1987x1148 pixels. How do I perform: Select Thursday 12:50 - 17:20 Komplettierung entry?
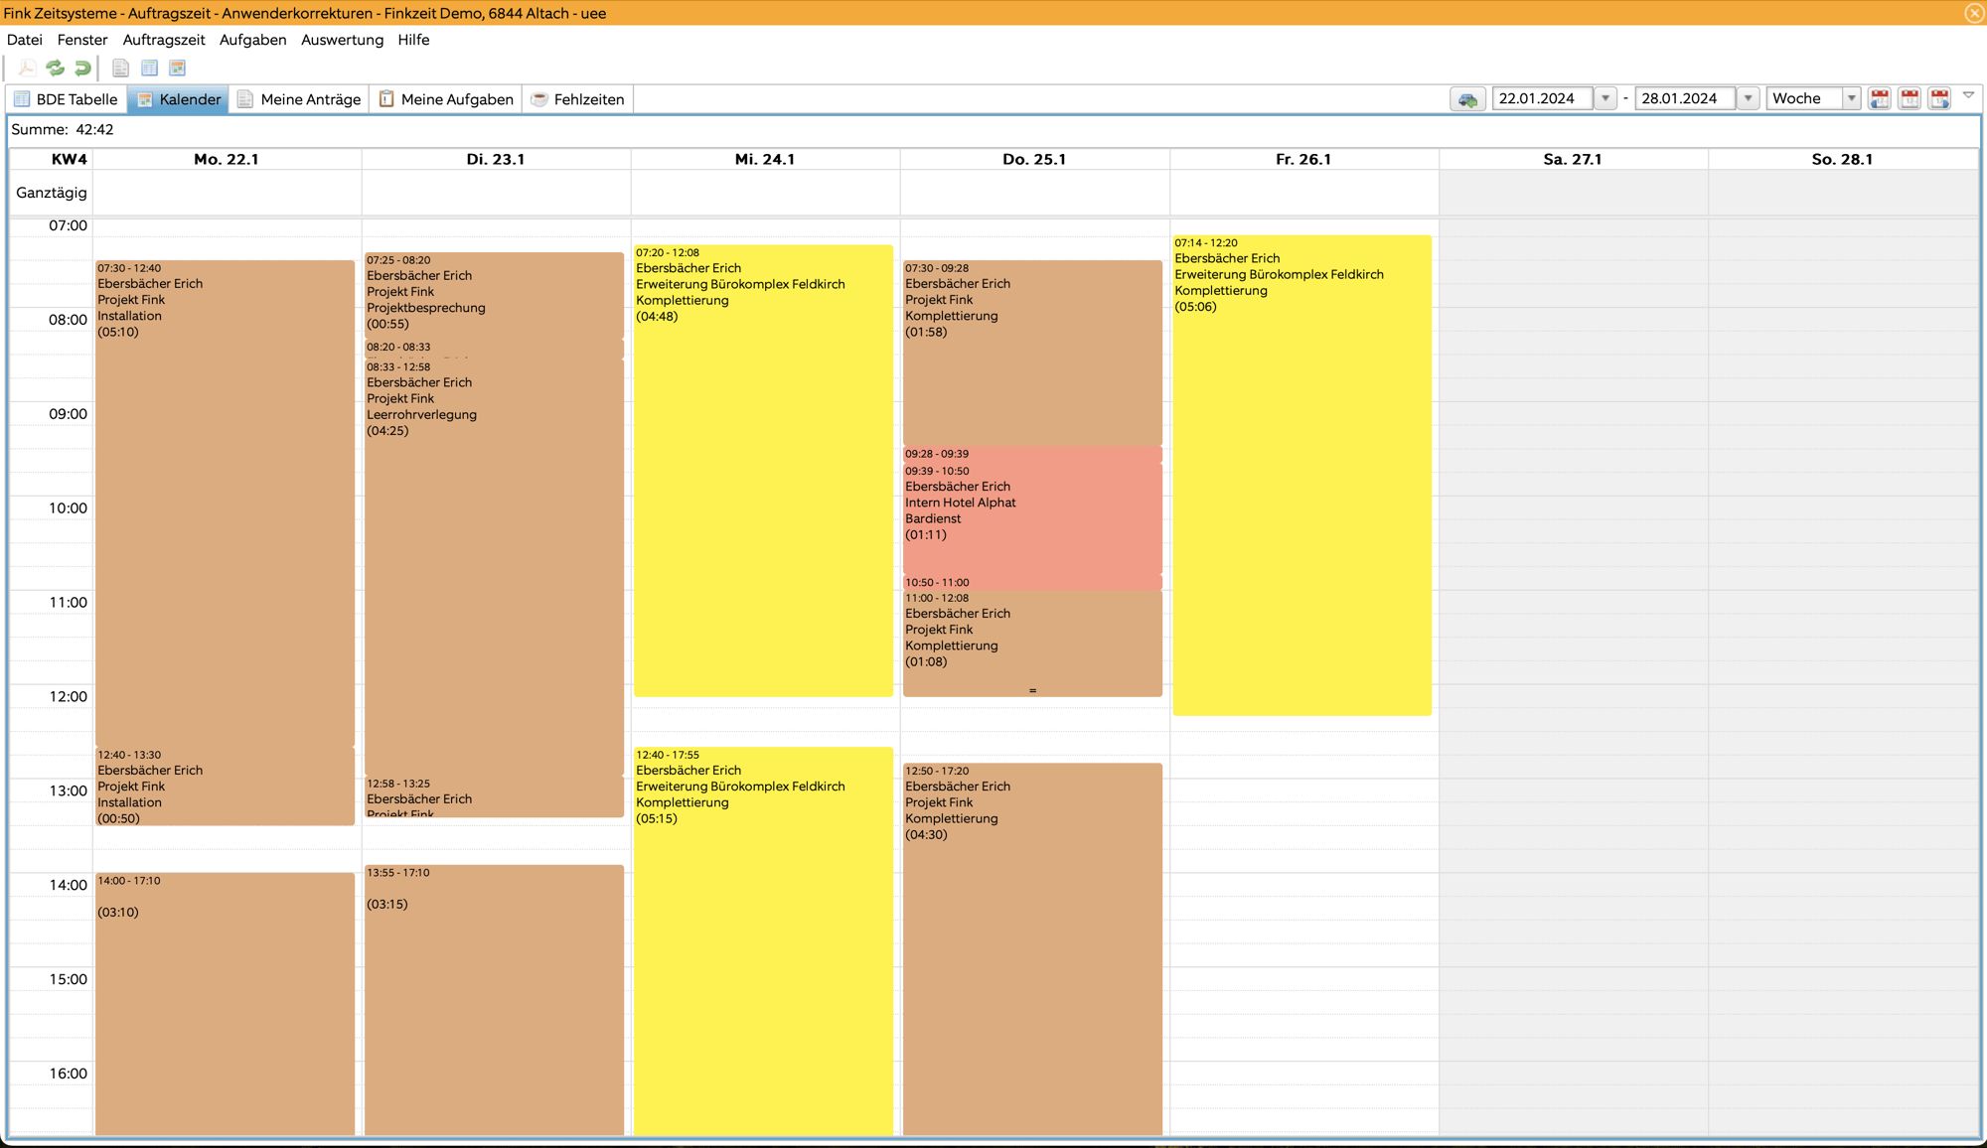[x=1032, y=948]
